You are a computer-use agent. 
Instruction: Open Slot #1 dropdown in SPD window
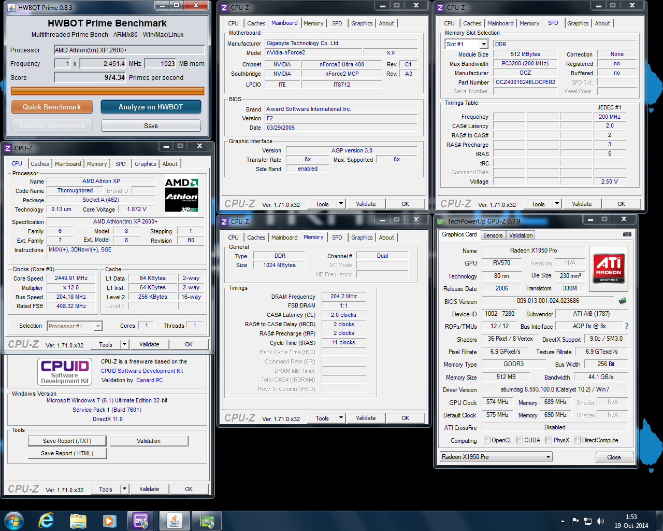pos(484,44)
